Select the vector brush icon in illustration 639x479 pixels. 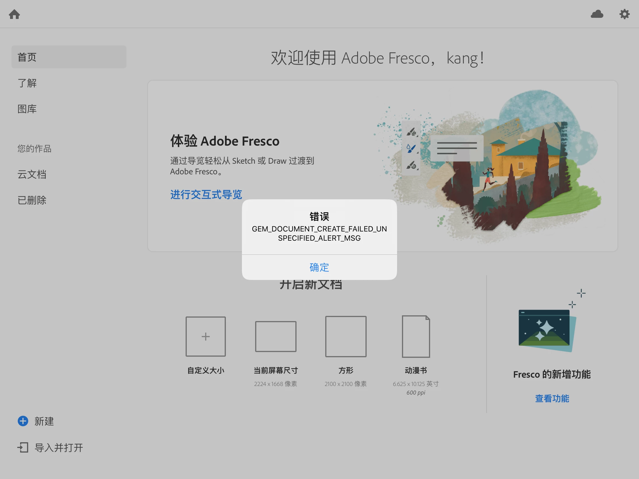411,165
